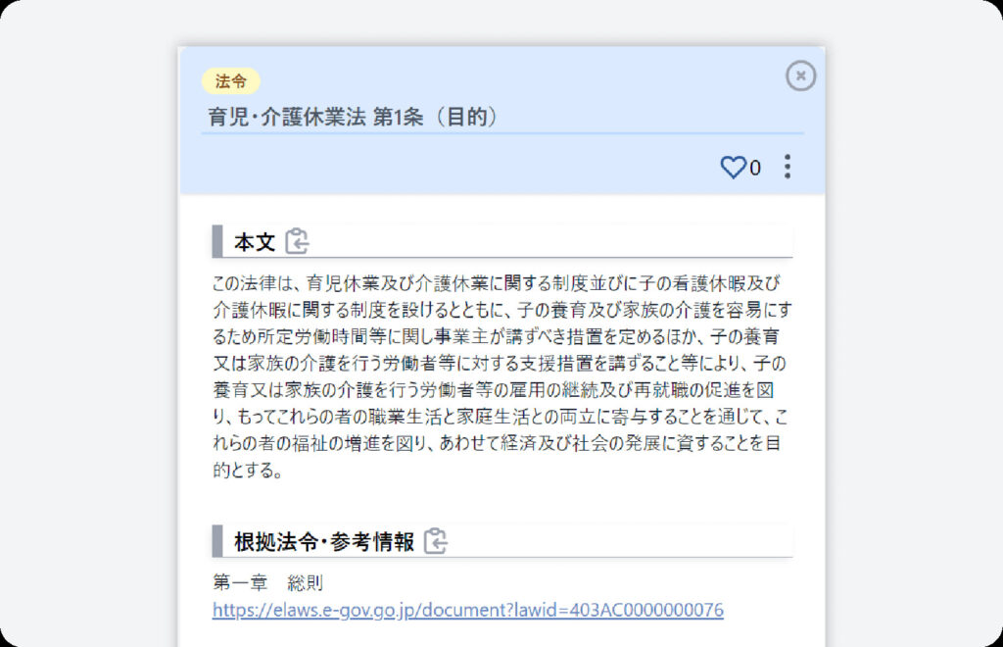
Task: Open the elaws.e-gov.go.jp document link
Action: pyautogui.click(x=467, y=610)
